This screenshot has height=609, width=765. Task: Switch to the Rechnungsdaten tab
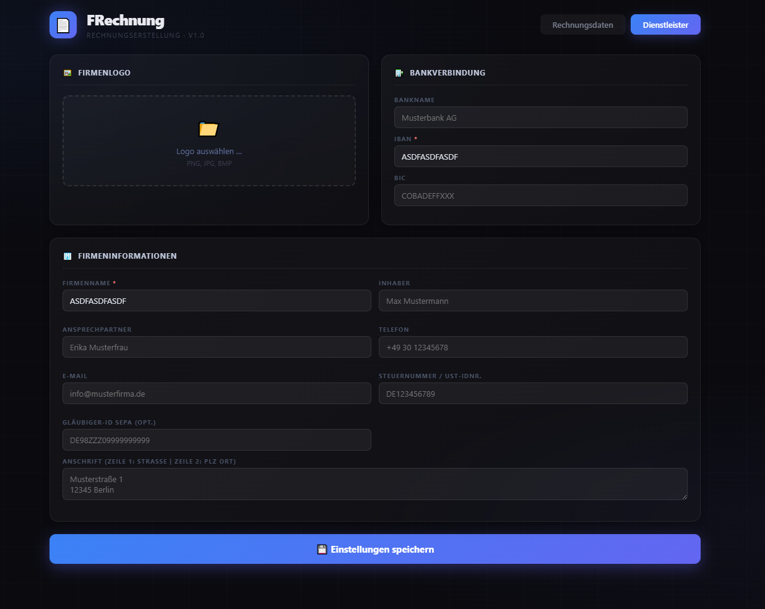tap(582, 24)
